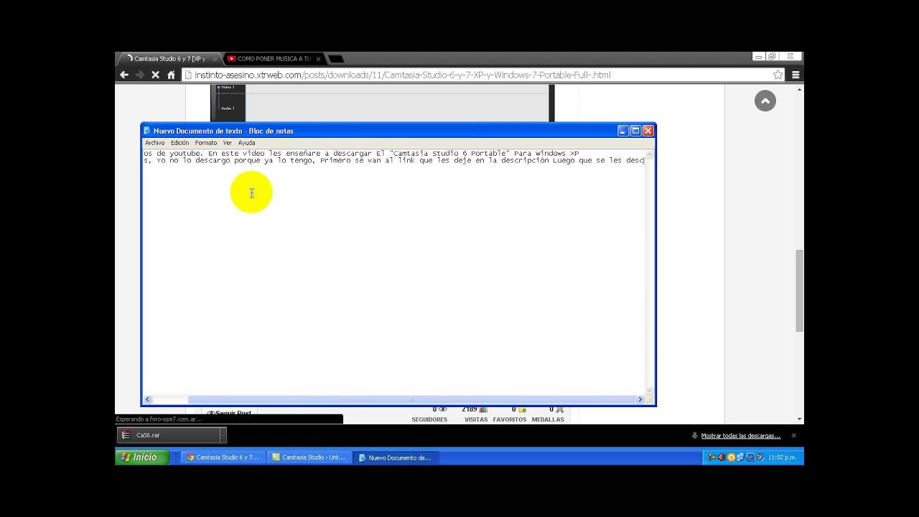Click the Inicio start button
Screen dimensions: 919x517
(142, 457)
